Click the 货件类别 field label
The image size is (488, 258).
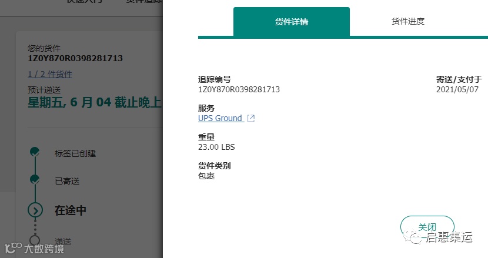[215, 166]
